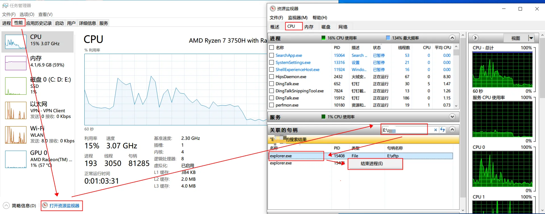Open the 监视器(M) menu
The image size is (545, 214).
pos(298,18)
